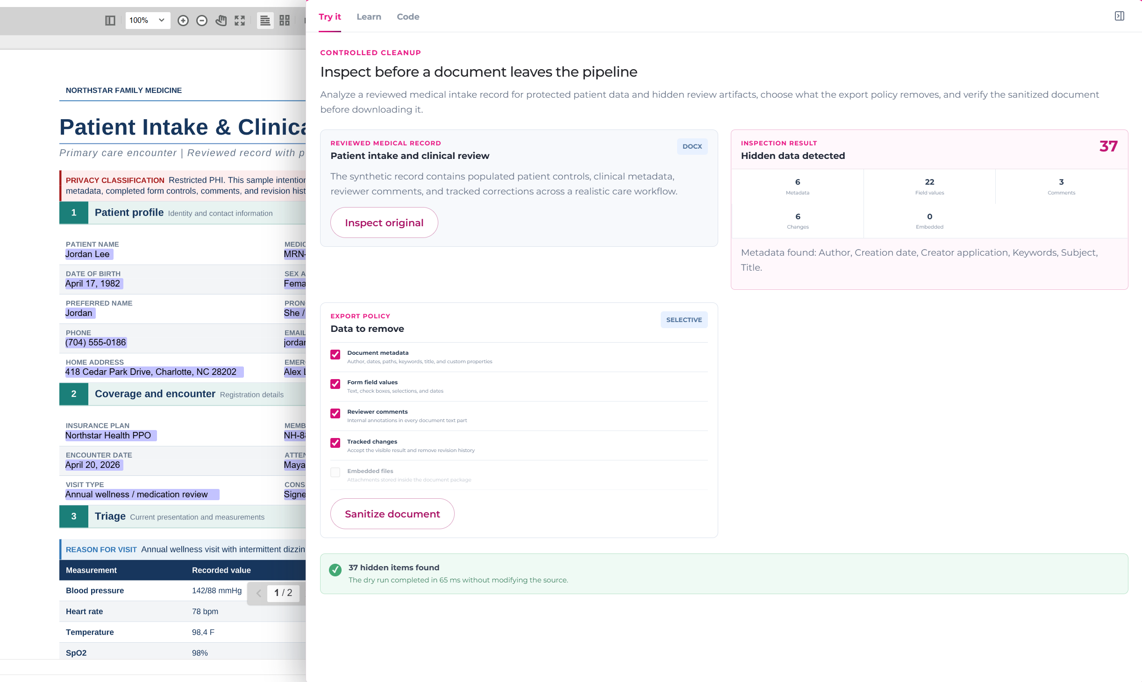Click the DOCX badge on the record card
This screenshot has height=682, width=1142.
[x=692, y=146]
